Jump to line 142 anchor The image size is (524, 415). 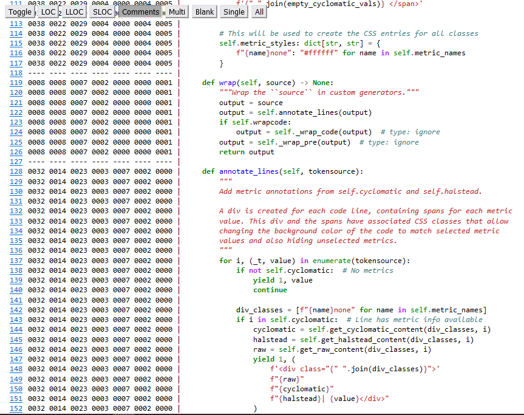click(16, 310)
